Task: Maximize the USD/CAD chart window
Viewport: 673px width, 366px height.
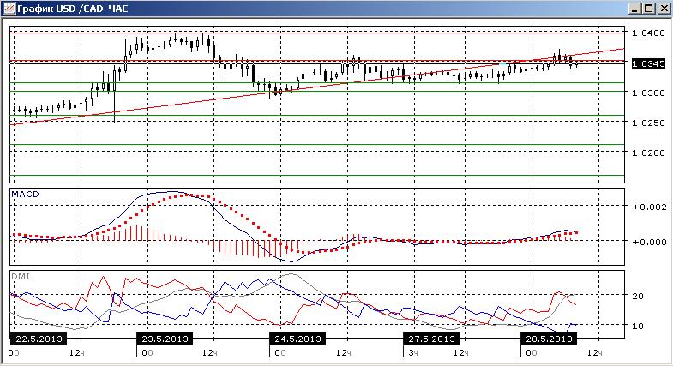Action: pyautogui.click(x=649, y=9)
